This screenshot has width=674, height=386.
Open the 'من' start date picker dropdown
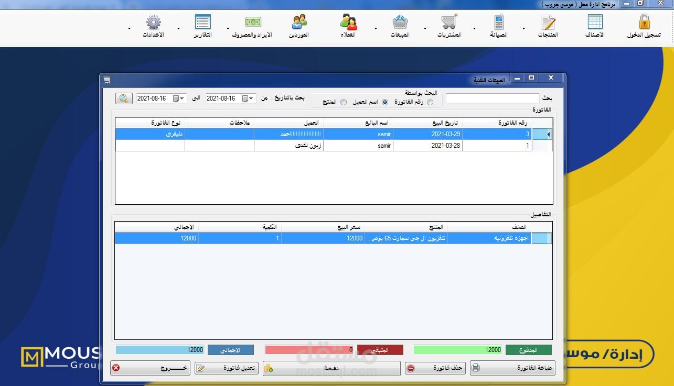252,98
